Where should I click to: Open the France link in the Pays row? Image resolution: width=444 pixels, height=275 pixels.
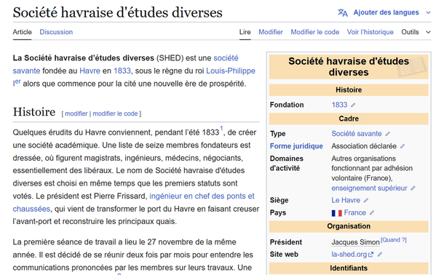click(x=354, y=212)
